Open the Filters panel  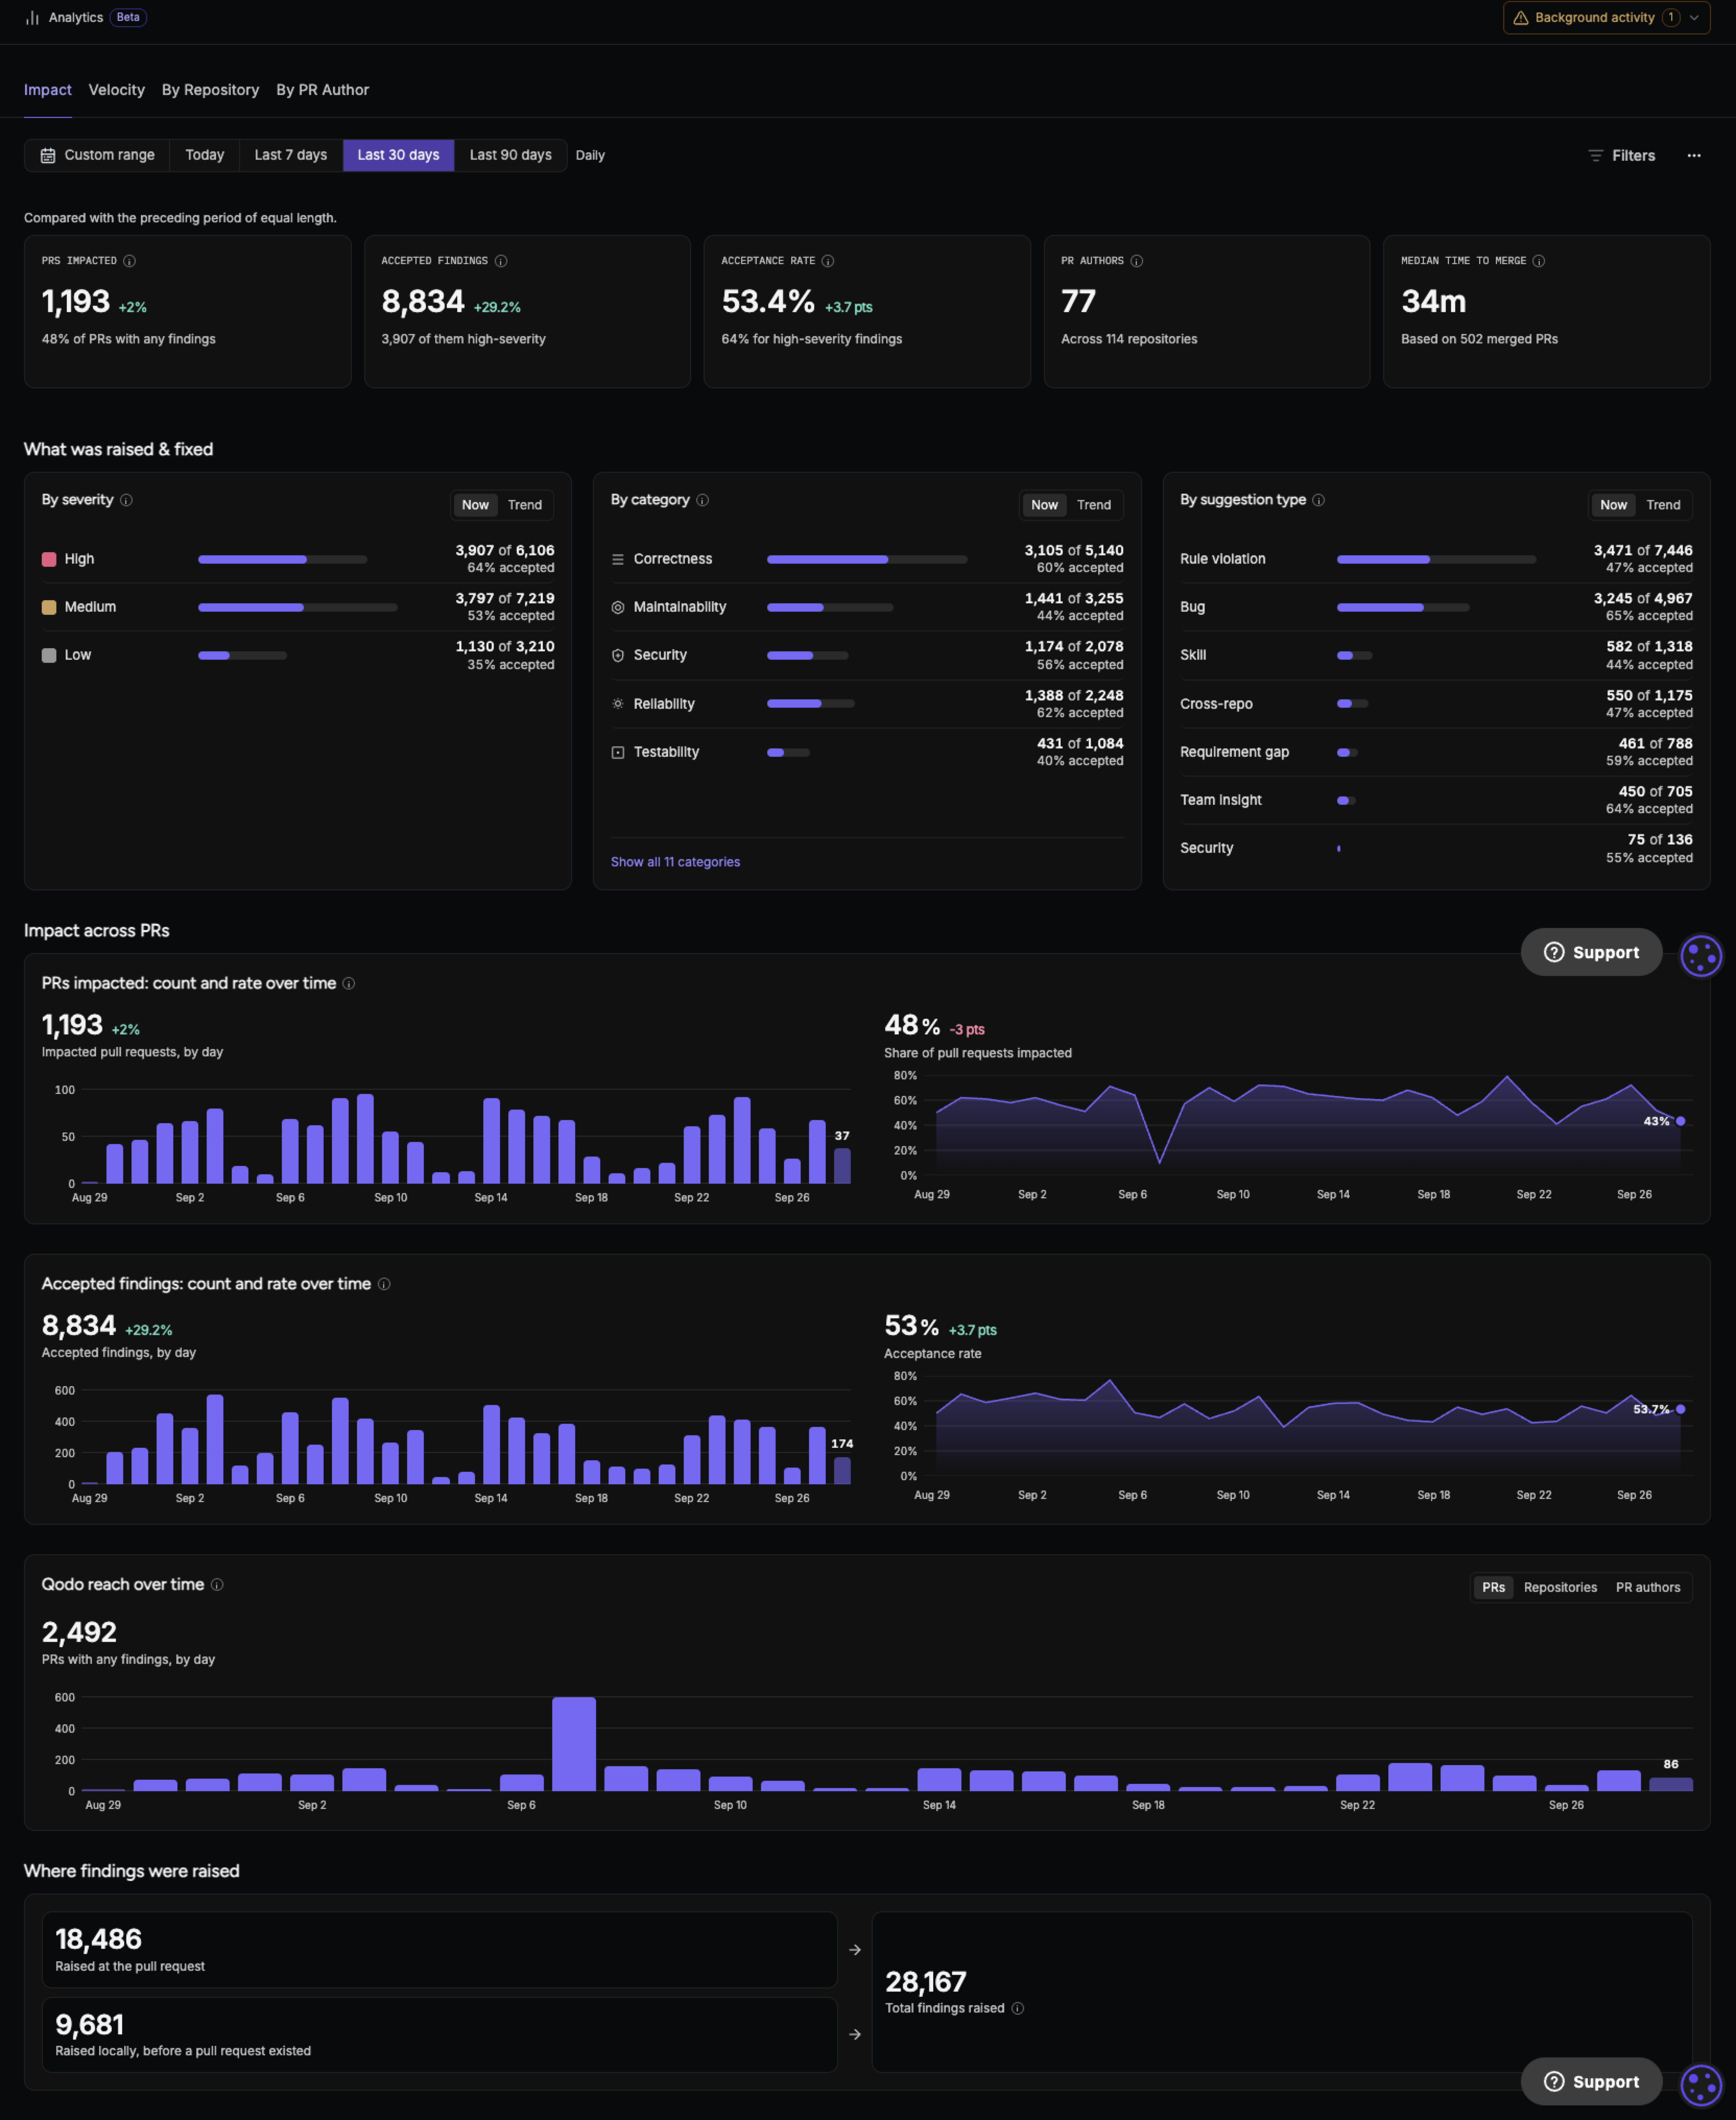[x=1621, y=155]
